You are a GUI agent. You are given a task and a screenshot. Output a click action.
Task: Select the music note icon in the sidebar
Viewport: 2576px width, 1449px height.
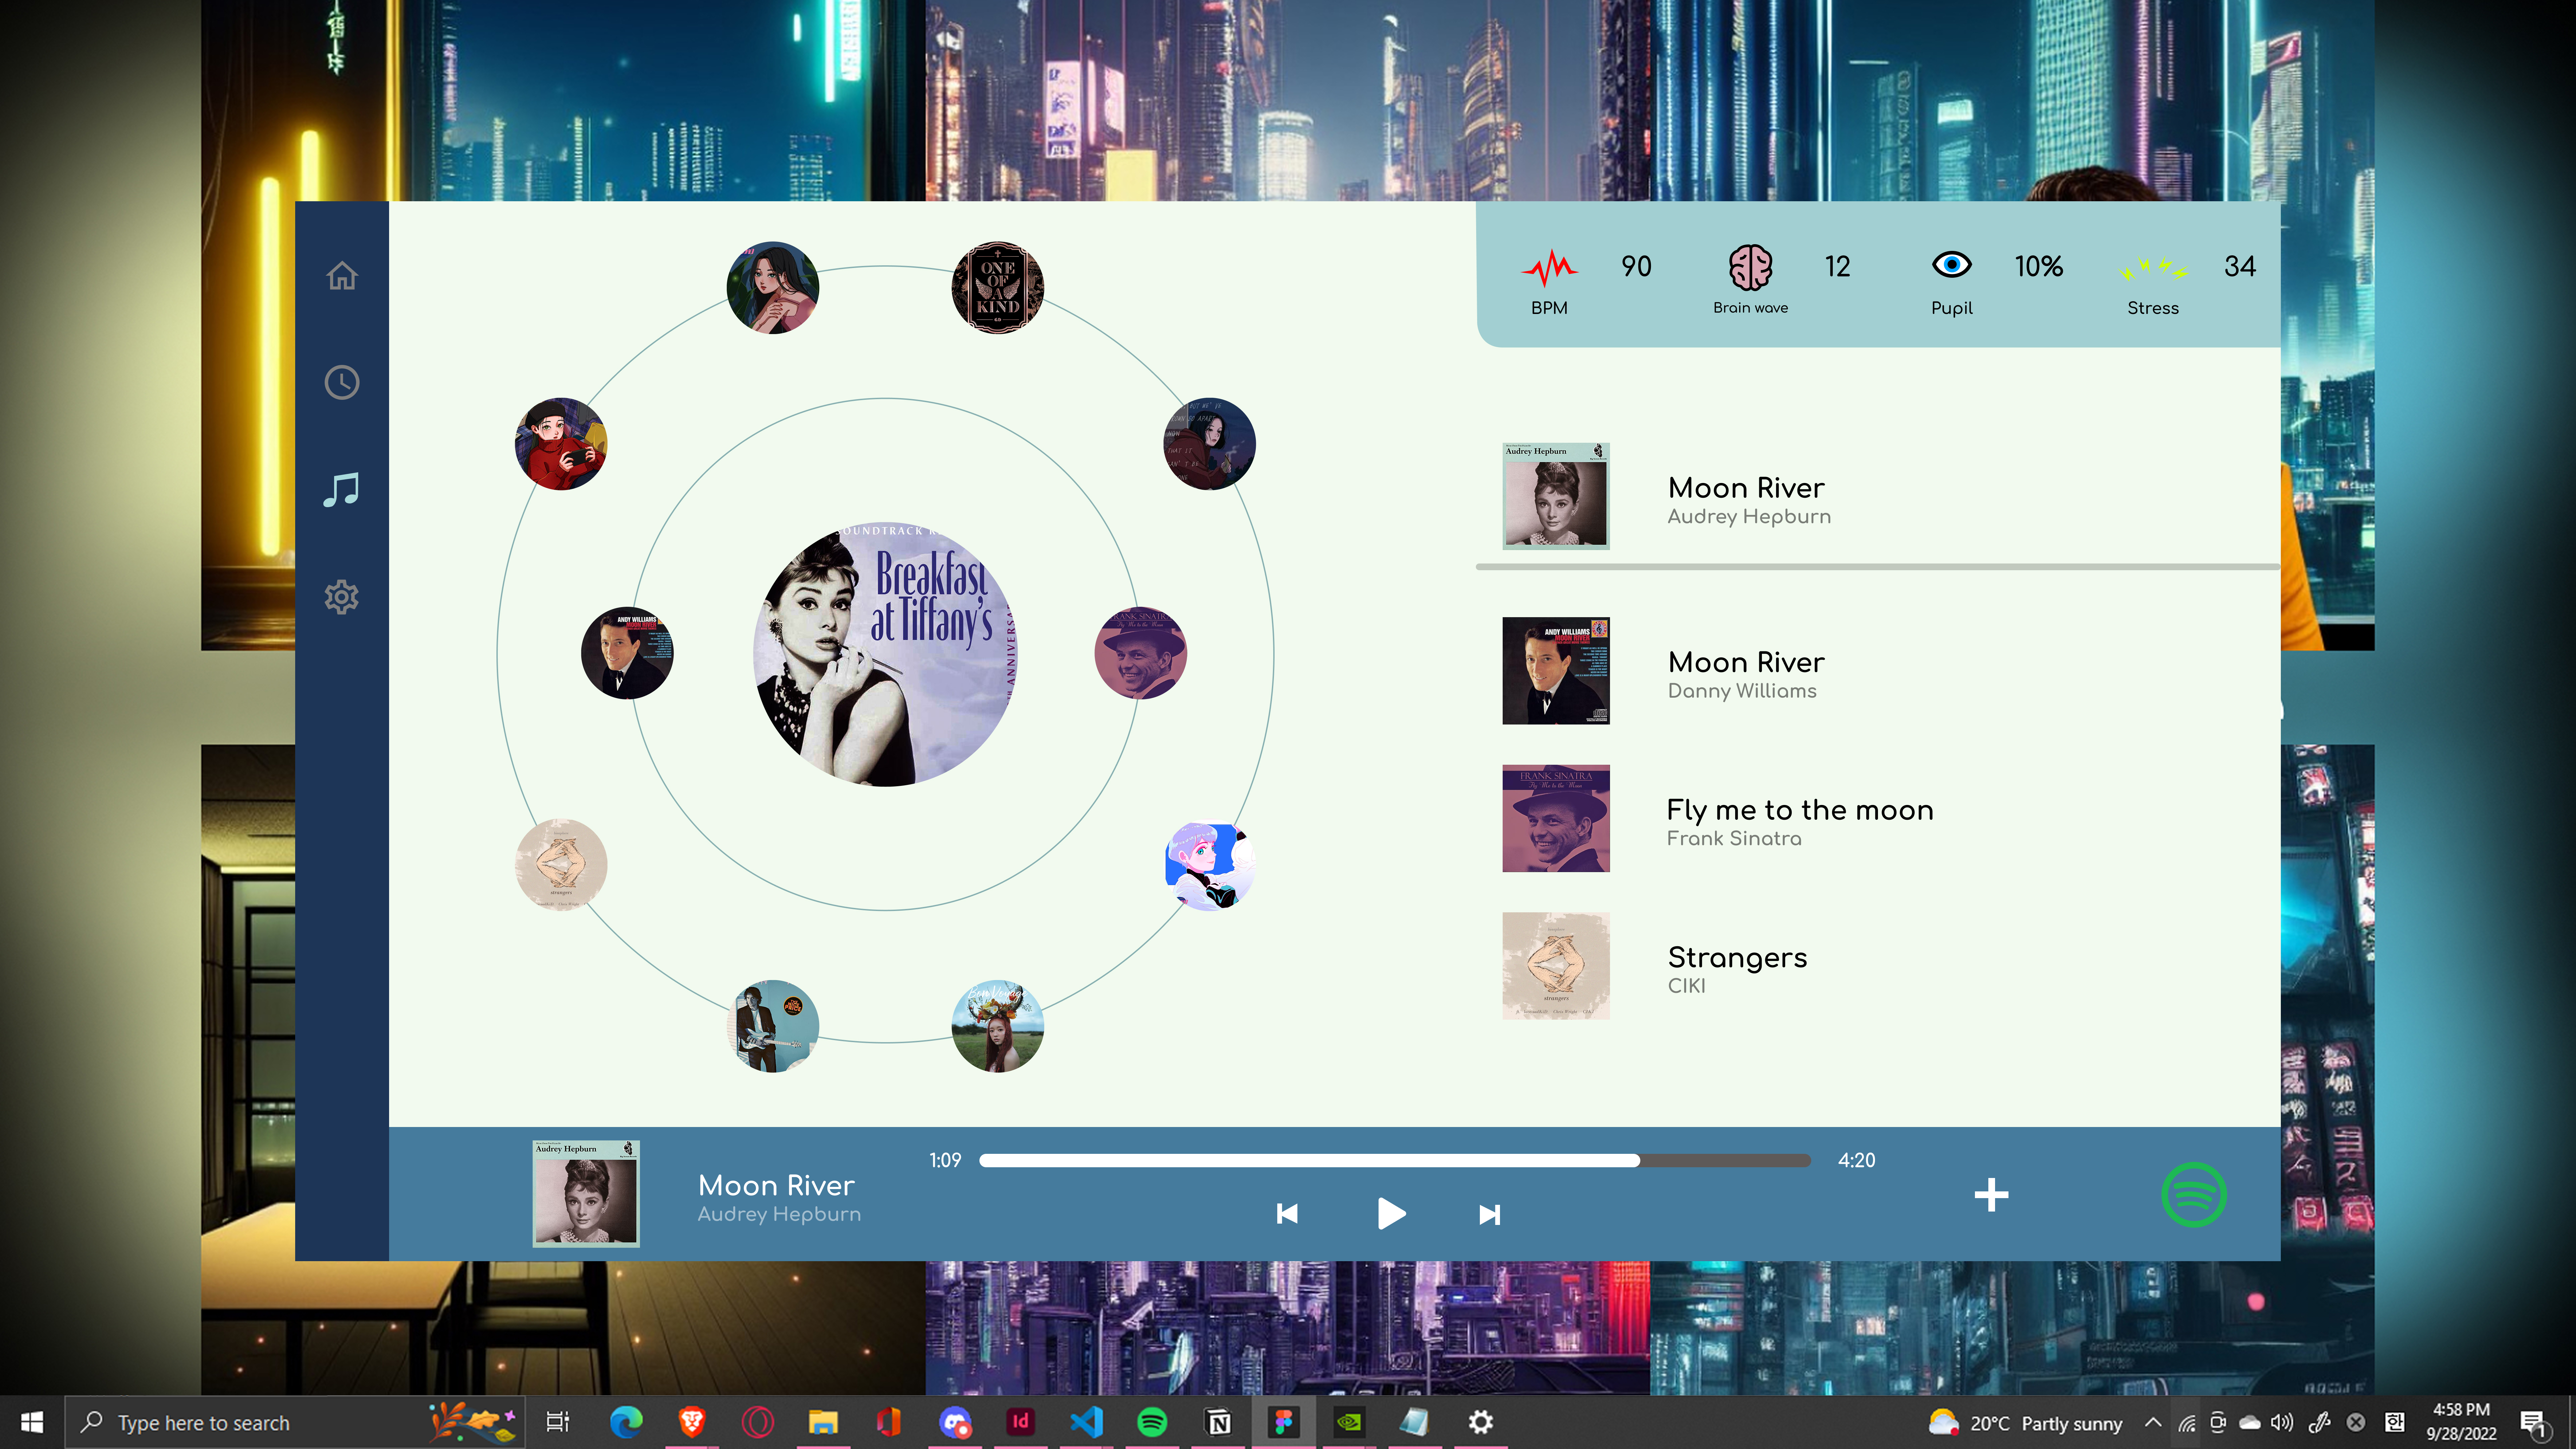(341, 489)
